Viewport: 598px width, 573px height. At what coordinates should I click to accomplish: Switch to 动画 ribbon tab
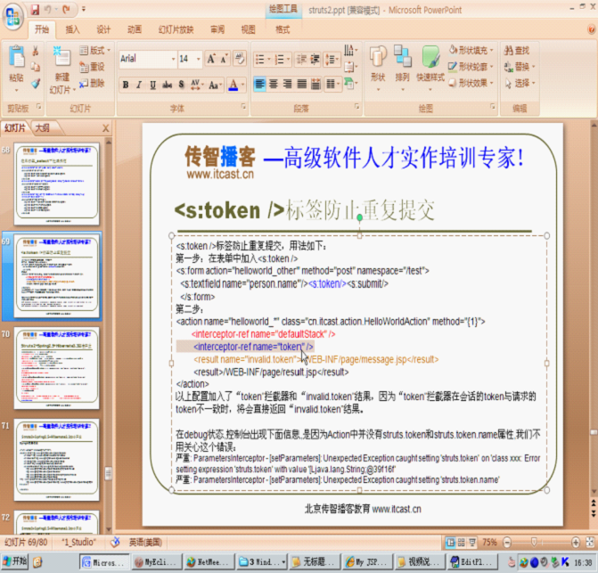(x=135, y=29)
